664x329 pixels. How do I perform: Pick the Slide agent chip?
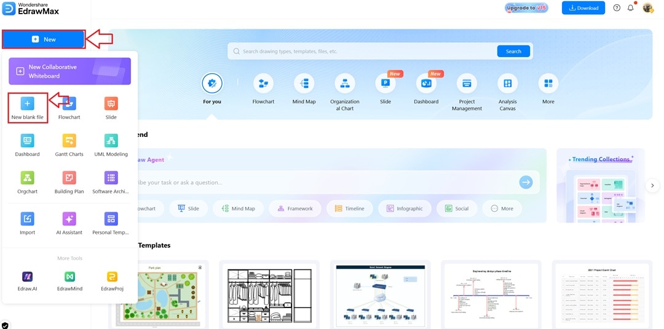pos(189,209)
